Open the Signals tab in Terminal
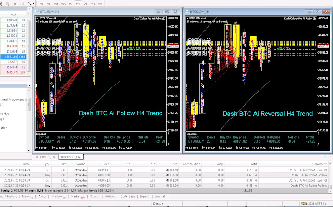Image resolution: width=333 pixels, height=207 pixels. pos(95,197)
